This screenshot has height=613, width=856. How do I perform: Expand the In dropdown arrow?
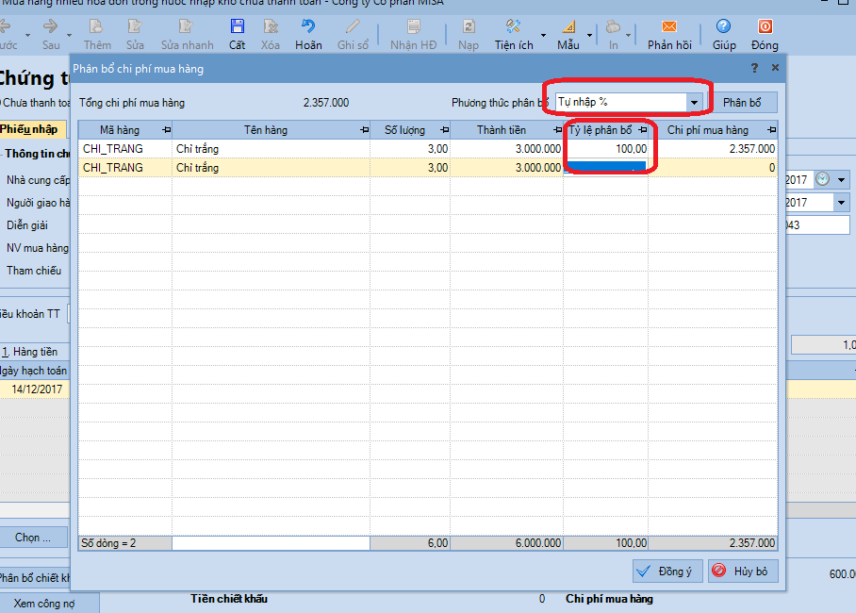tap(629, 36)
